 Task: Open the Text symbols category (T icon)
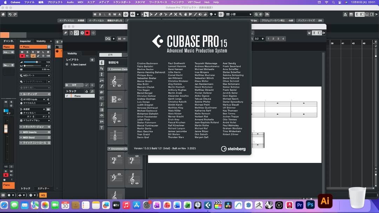tap(102, 128)
